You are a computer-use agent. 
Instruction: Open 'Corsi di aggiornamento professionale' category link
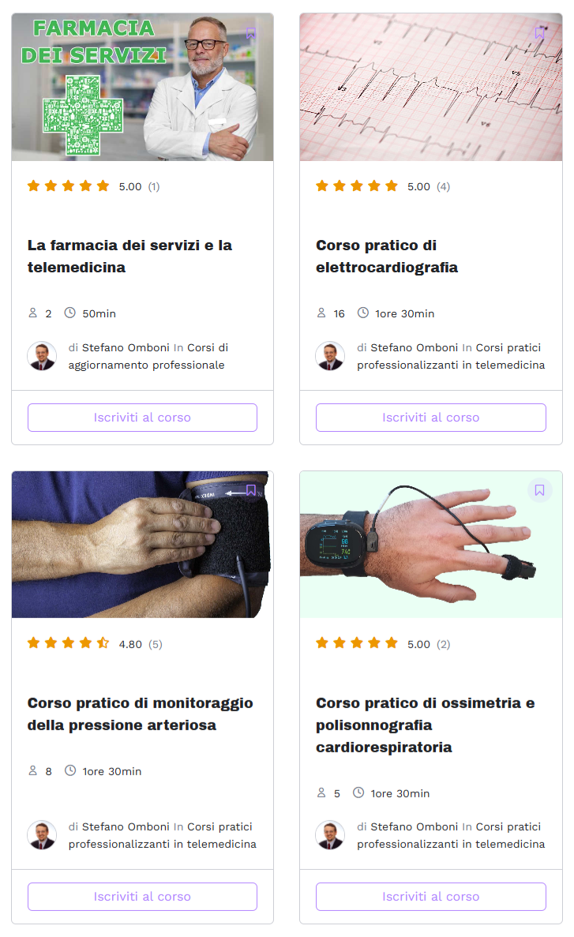pyautogui.click(x=148, y=356)
